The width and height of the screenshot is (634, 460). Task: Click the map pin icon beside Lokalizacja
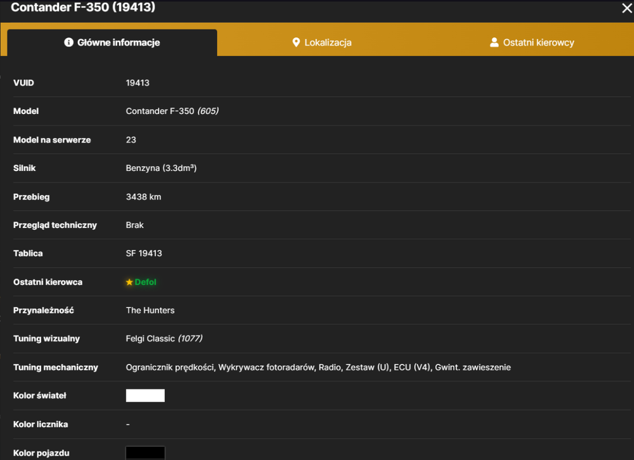point(296,42)
